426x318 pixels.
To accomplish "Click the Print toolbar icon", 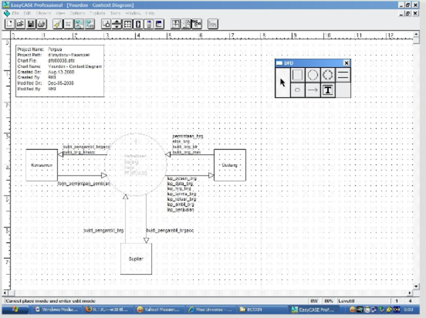I will tap(41, 24).
